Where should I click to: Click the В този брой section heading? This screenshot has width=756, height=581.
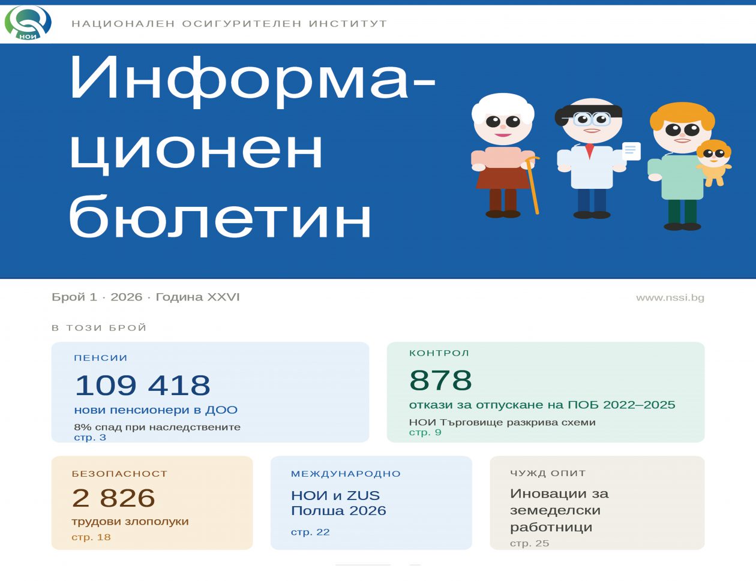pyautogui.click(x=99, y=328)
